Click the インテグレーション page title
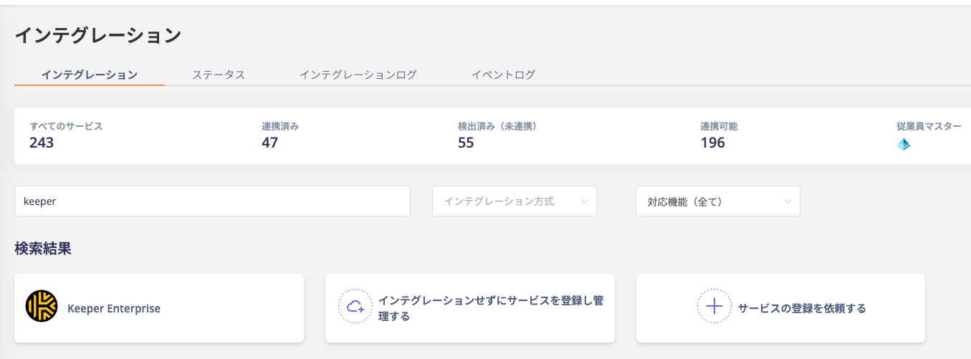This screenshot has height=359, width=971. point(98,35)
